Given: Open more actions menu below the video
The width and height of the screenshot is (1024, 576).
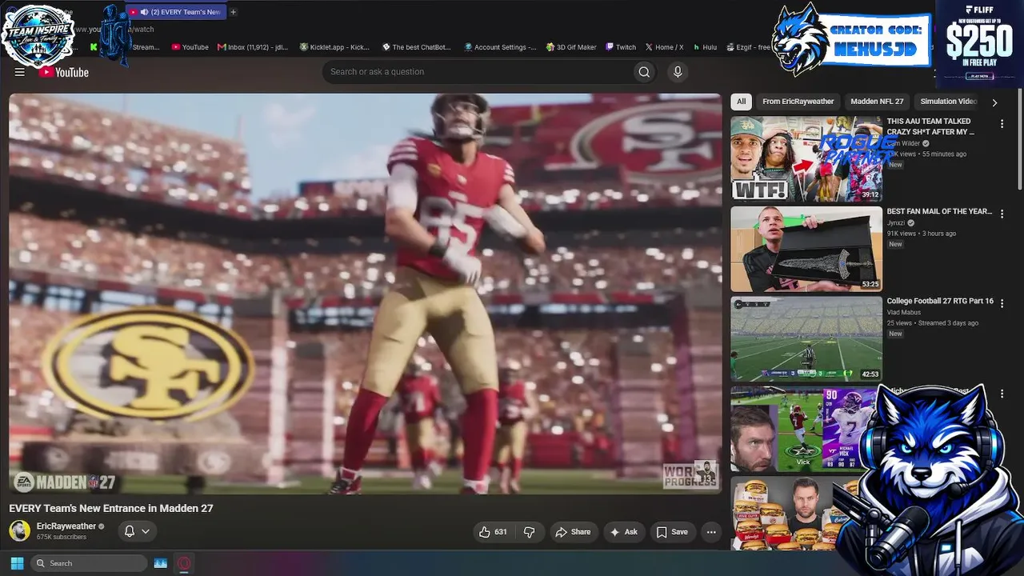Looking at the screenshot, I should (711, 532).
